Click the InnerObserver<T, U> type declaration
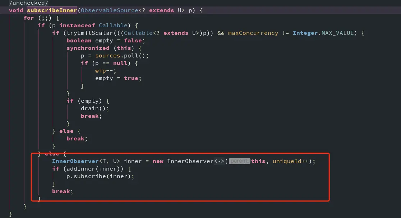Screen dimensions: 401x218 click(x=86, y=161)
